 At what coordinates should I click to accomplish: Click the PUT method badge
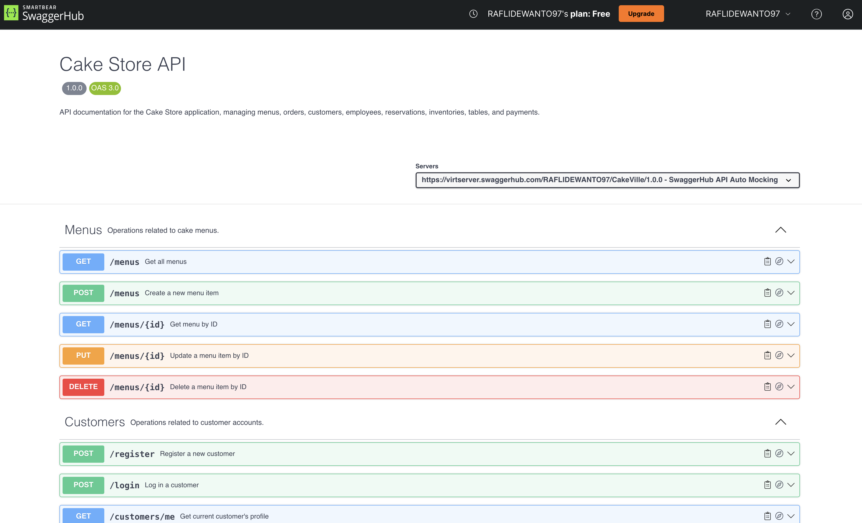point(83,356)
